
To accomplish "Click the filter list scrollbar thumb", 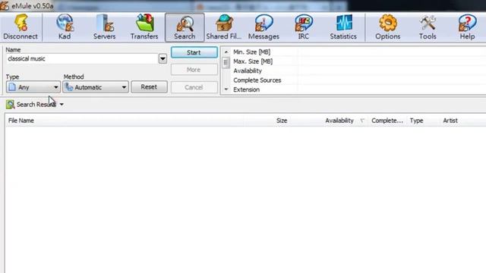I will (x=226, y=63).
